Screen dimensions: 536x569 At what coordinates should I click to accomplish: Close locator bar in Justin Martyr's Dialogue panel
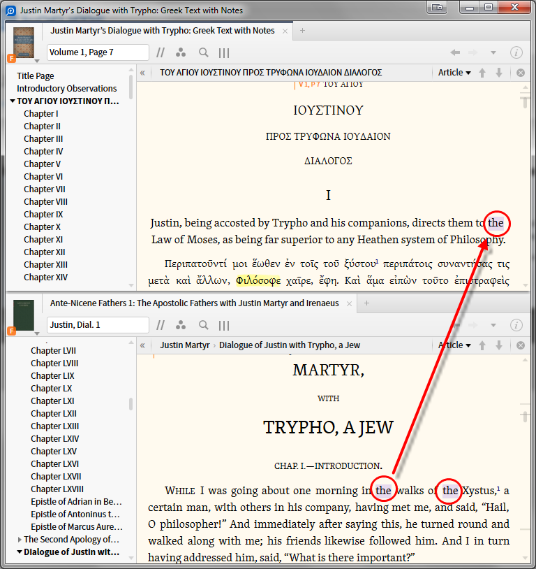(521, 73)
